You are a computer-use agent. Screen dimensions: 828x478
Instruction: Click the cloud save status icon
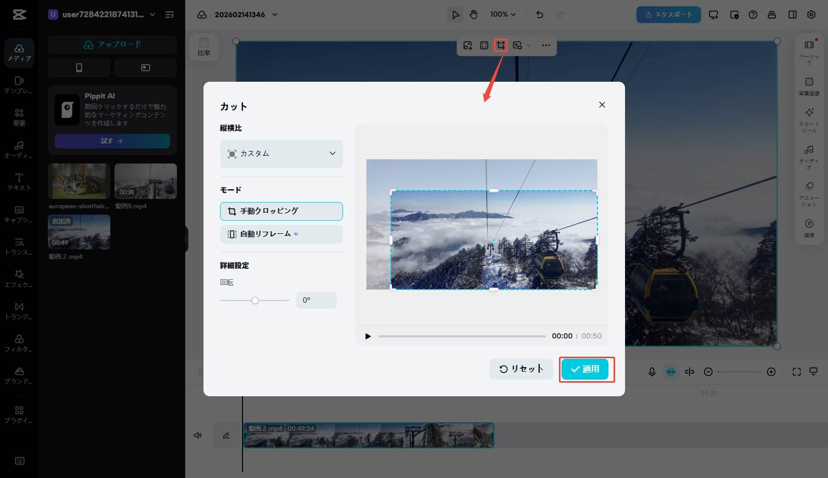tap(202, 15)
